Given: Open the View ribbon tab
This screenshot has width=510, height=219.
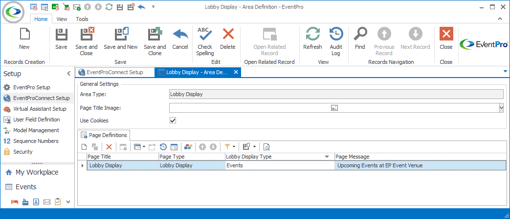Looking at the screenshot, I should [62, 19].
